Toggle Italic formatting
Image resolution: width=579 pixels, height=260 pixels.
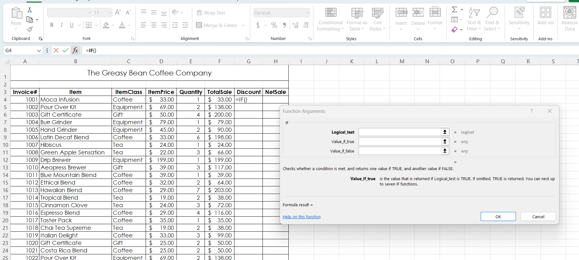pos(62,25)
